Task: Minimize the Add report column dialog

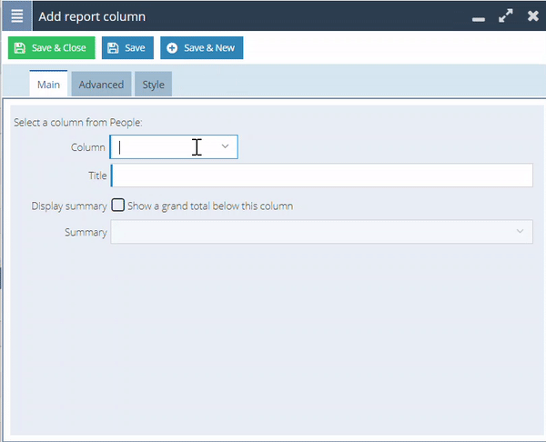Action: pos(479,19)
